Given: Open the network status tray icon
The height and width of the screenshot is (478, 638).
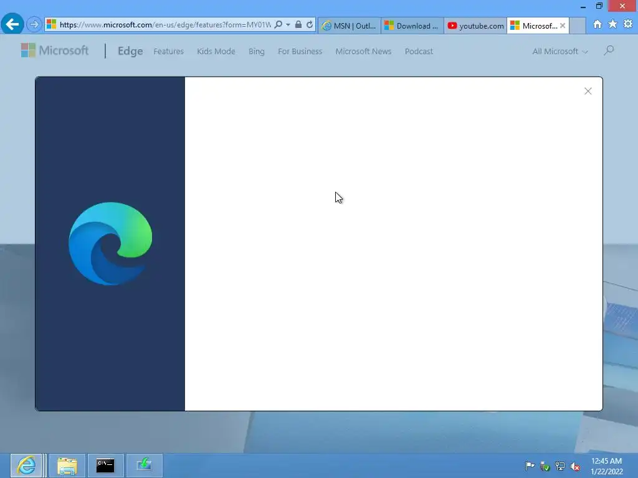Looking at the screenshot, I should point(560,466).
